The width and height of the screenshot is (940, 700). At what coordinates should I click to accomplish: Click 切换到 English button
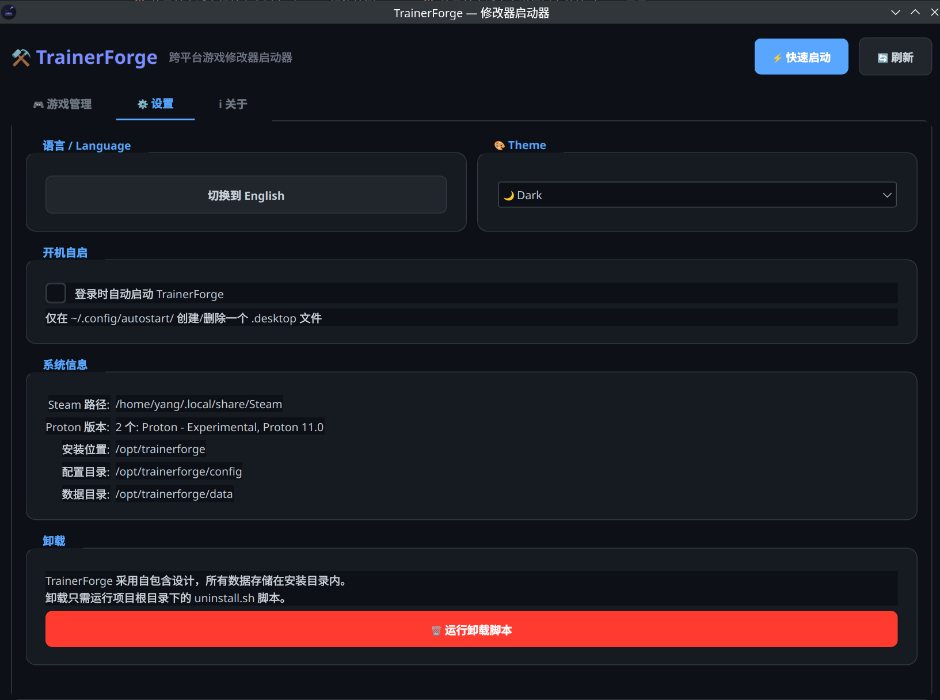[246, 195]
